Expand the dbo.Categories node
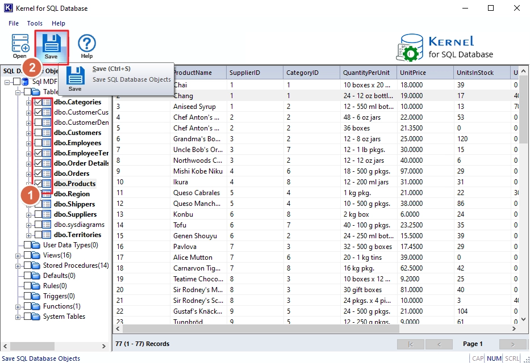The image size is (530, 363). [29, 103]
